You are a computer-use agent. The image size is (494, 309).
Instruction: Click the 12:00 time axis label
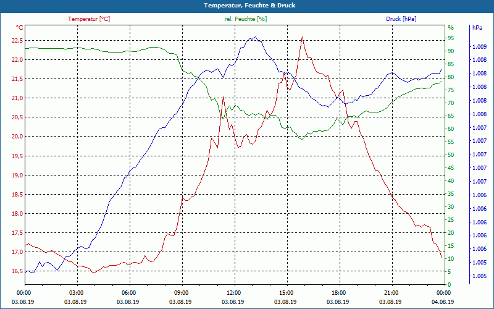point(235,293)
